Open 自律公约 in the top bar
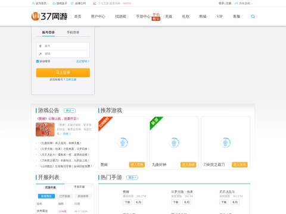This screenshot has width=286, height=214. point(79,4)
